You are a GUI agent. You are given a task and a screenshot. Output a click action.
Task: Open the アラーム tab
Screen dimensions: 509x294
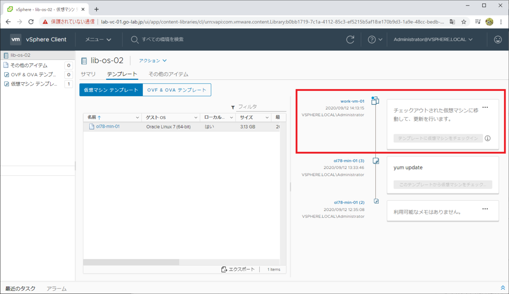[x=56, y=288]
